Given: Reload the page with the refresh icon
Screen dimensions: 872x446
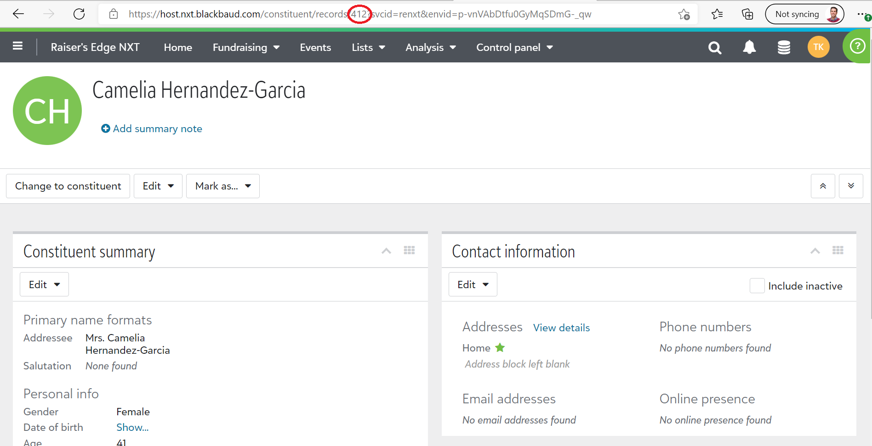Looking at the screenshot, I should pos(79,14).
